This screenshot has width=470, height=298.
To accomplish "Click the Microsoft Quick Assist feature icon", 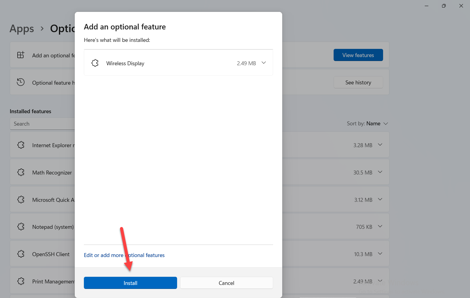I will 21,200.
